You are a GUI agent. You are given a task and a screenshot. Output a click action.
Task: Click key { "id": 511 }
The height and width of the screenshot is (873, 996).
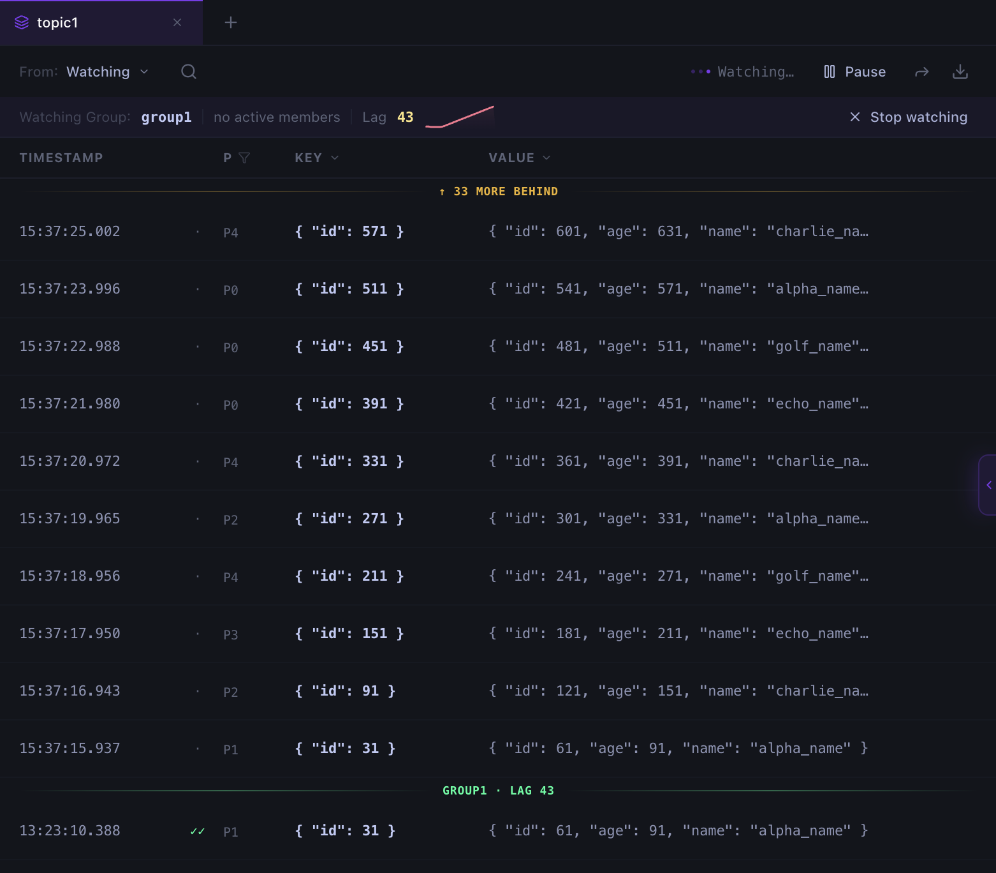(x=349, y=289)
